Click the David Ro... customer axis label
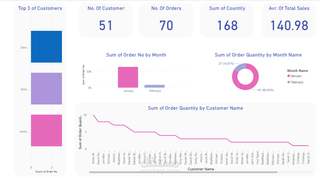Screen dimensions: 320x178 click(x=98, y=157)
